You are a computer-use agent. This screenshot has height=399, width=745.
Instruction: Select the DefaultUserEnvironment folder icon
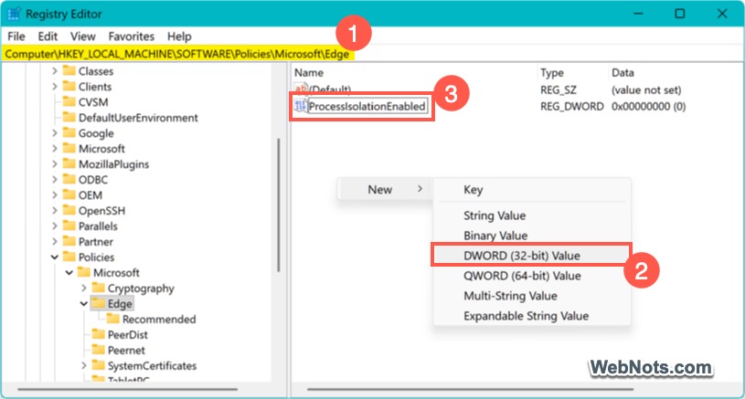69,117
